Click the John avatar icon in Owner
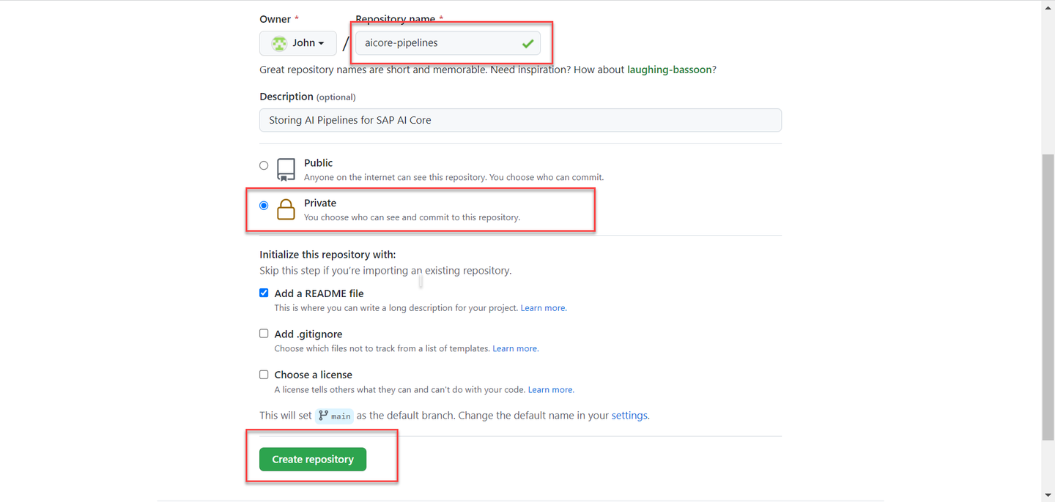The height and width of the screenshot is (502, 1055). [x=279, y=43]
